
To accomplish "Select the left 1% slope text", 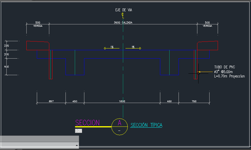I will tap(112, 47).
